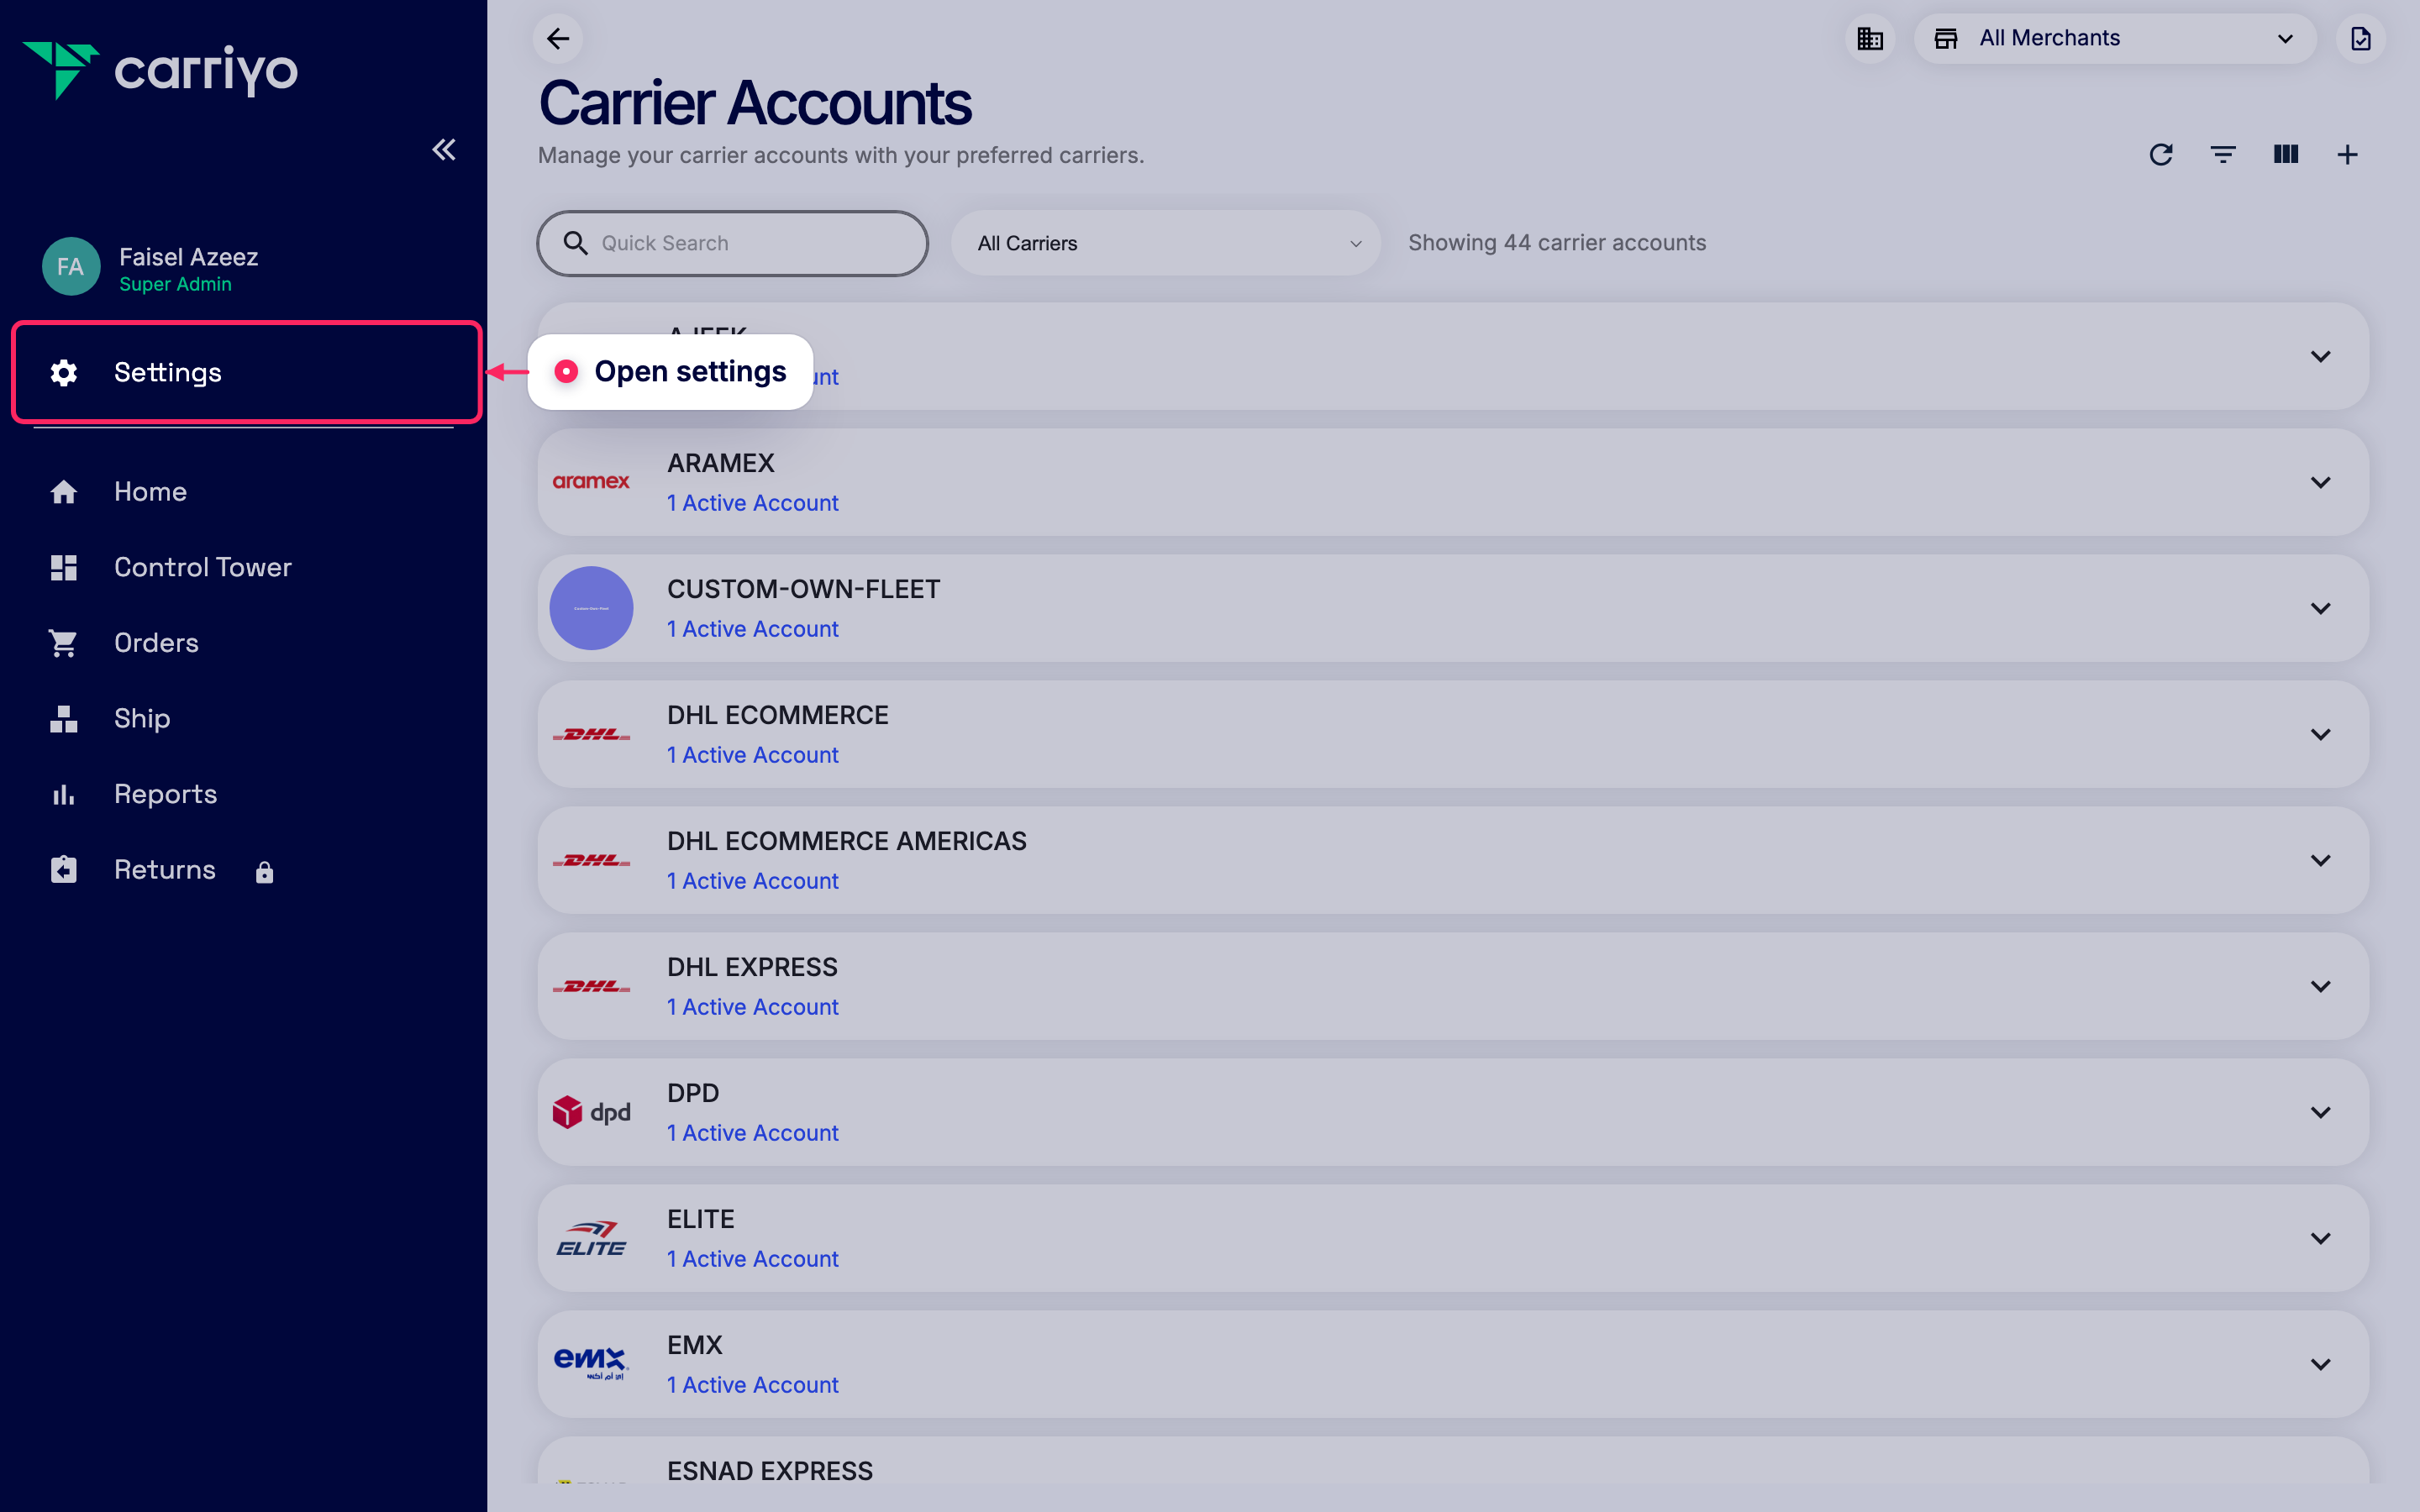
Task: Click ARAMEX 1 Active Account link
Action: [x=752, y=503]
